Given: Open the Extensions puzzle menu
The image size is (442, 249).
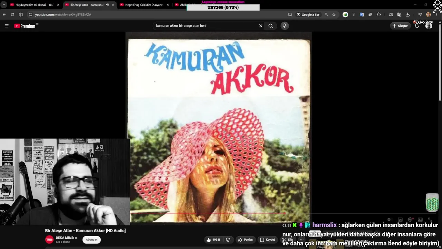Looking at the screenshot, I should [x=379, y=15].
